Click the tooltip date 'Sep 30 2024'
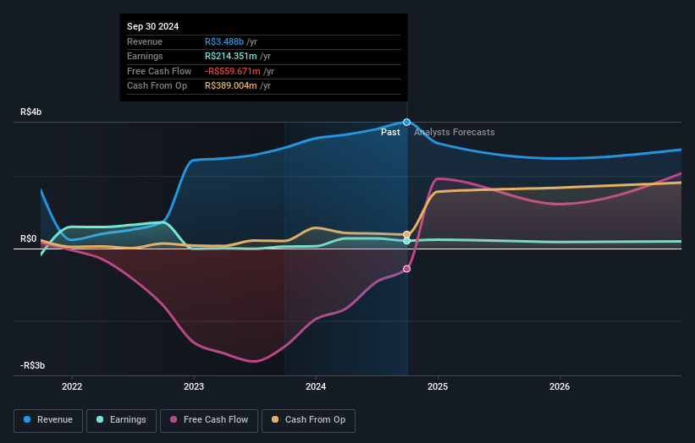 point(153,26)
